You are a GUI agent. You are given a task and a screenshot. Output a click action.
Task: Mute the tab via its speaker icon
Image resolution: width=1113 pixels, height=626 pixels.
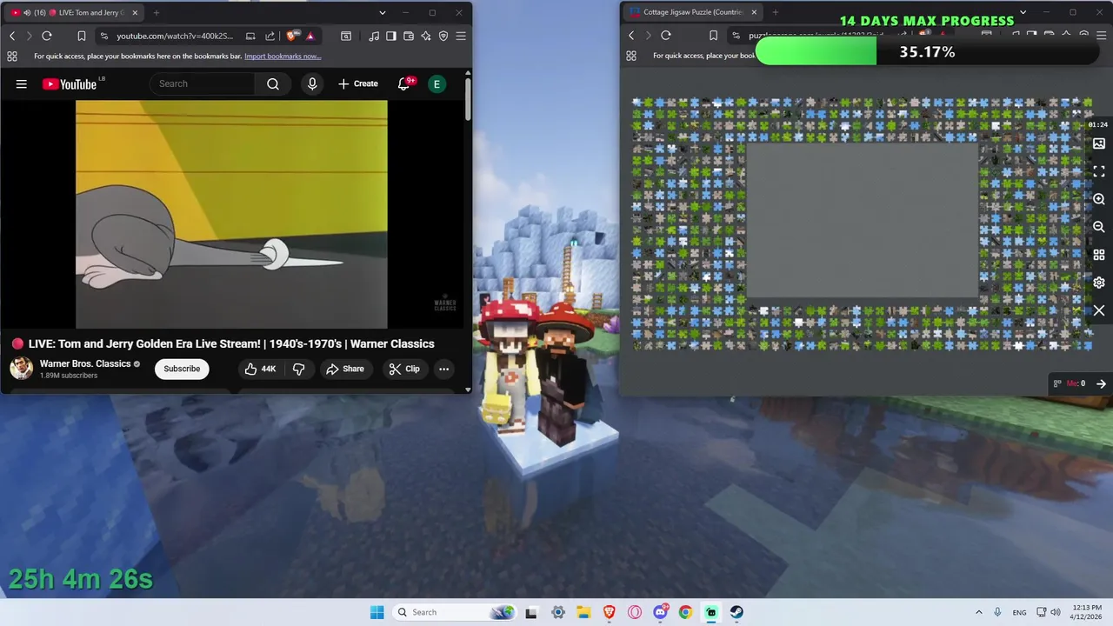point(28,12)
